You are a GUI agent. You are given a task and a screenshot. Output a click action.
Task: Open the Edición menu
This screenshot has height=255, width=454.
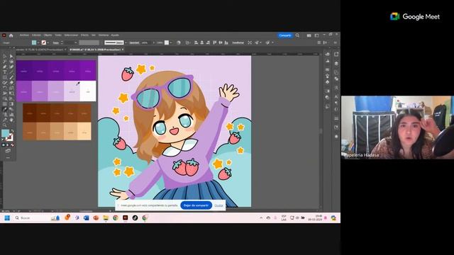(x=36, y=35)
